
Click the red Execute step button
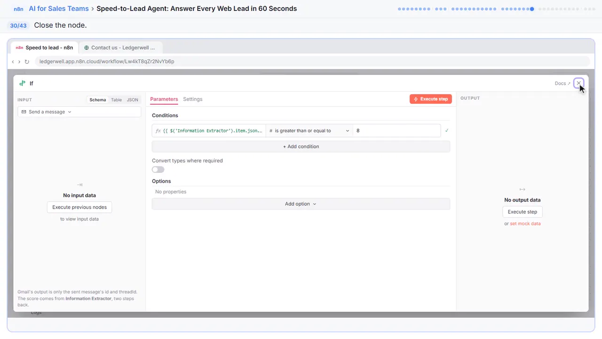point(431,99)
